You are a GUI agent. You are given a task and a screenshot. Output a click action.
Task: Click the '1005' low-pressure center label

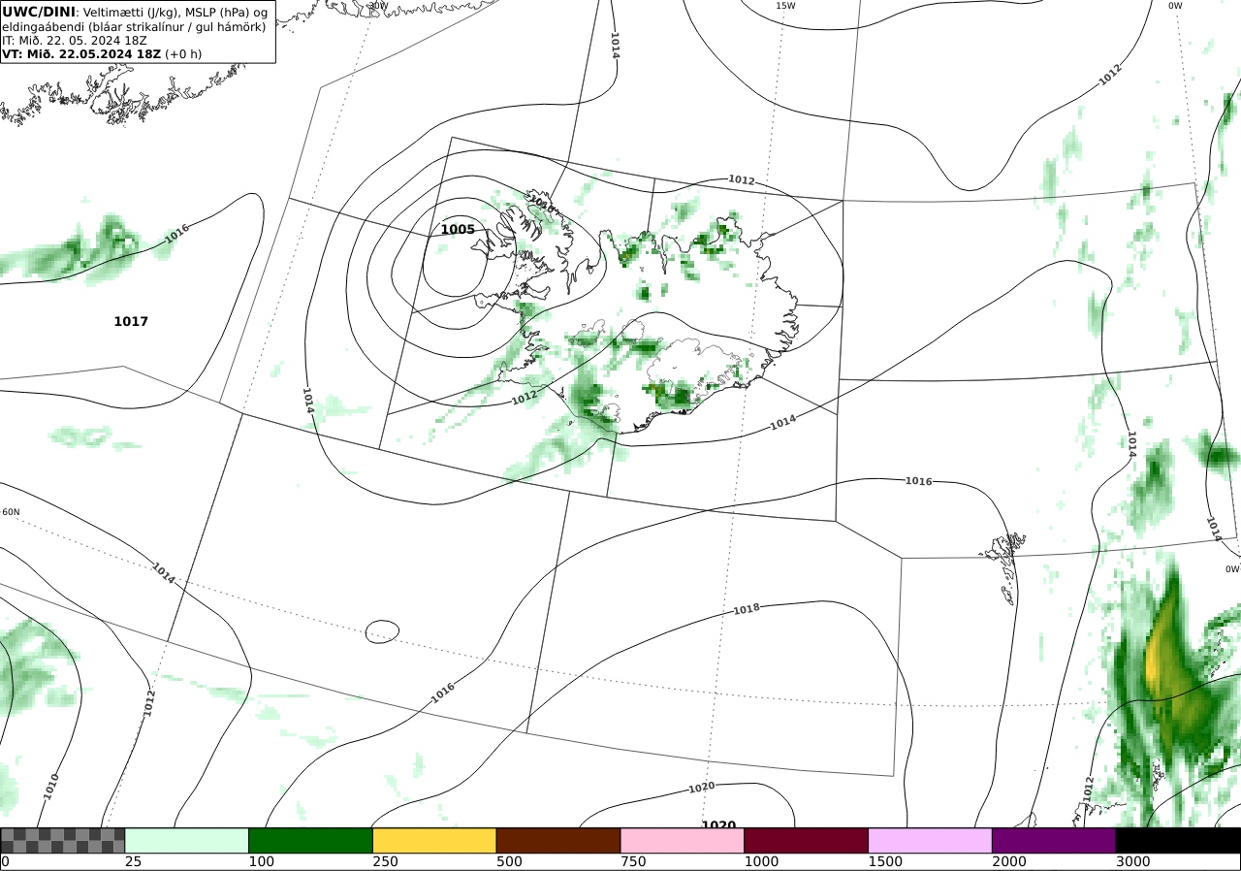click(x=458, y=230)
